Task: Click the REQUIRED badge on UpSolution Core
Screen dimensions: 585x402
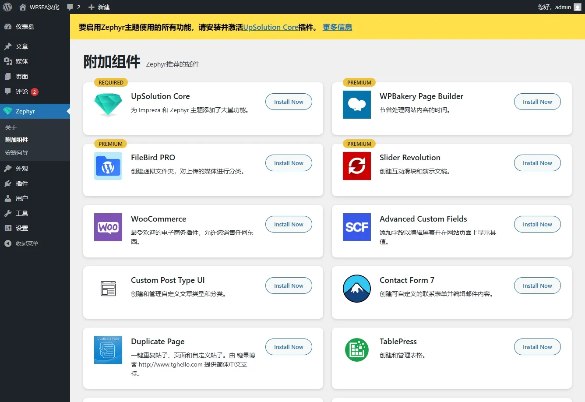Action: [x=111, y=82]
